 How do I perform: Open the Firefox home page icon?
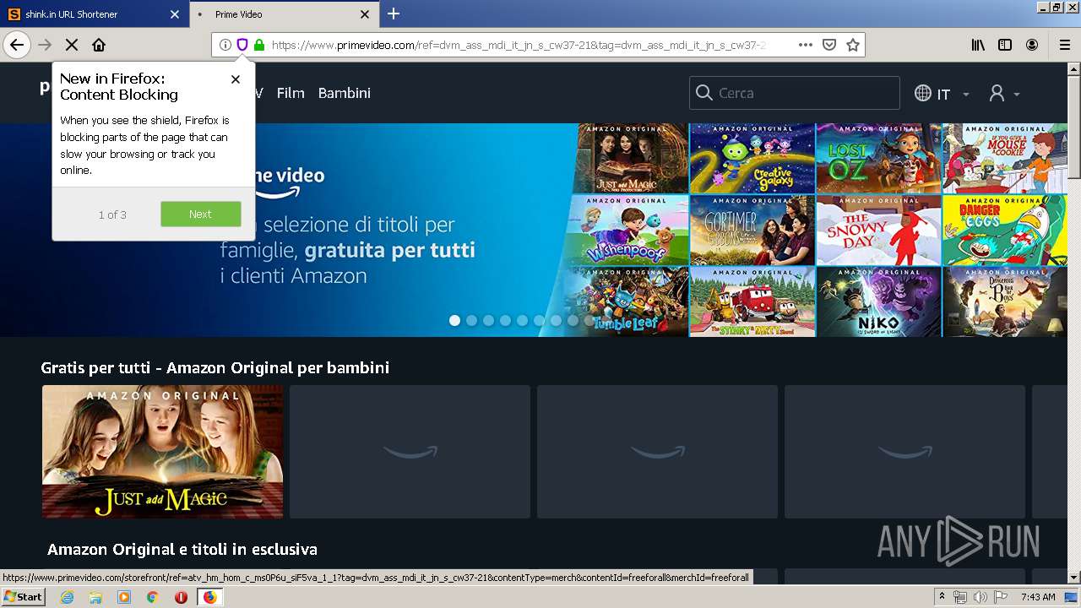click(x=99, y=45)
